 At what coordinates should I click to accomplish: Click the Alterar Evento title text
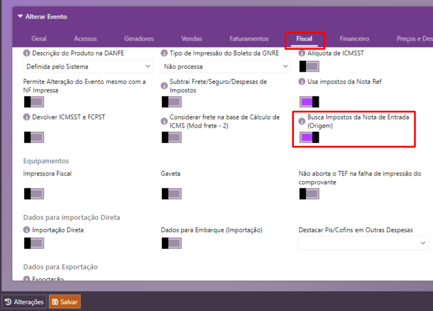(x=46, y=16)
